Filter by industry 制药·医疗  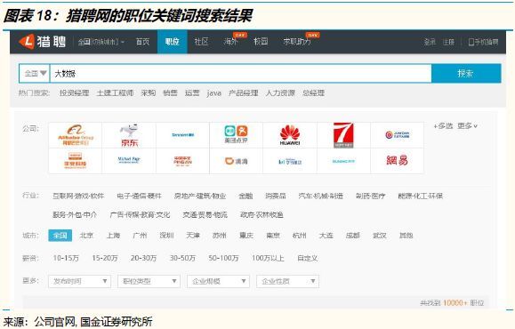(x=371, y=196)
